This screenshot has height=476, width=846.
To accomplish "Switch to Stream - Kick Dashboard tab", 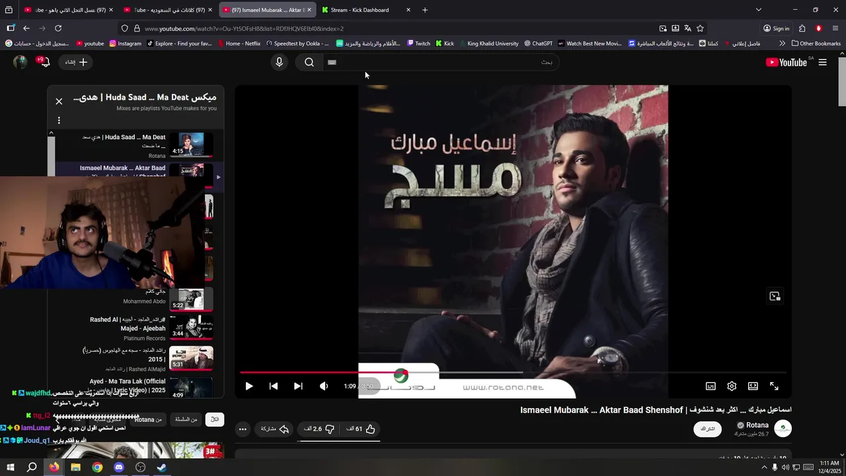I will pos(365,10).
